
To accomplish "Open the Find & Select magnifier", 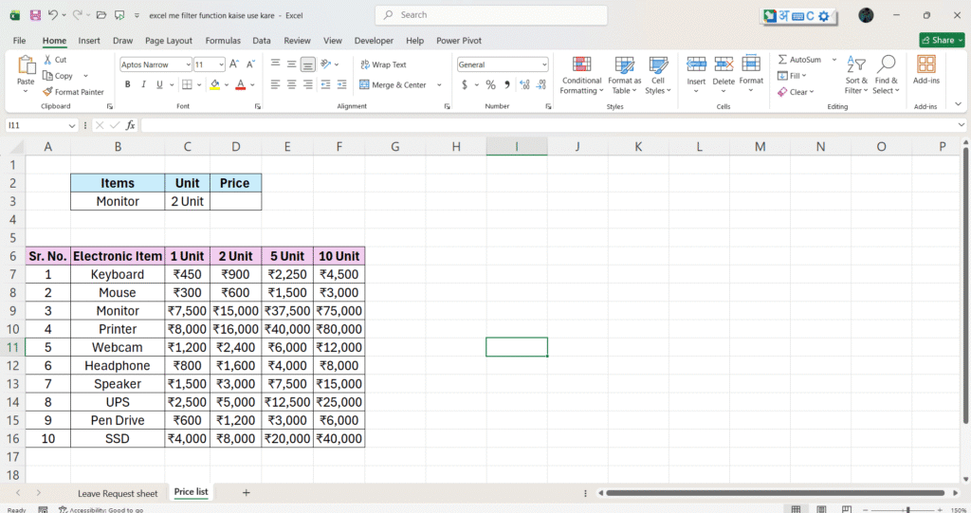I will click(x=886, y=75).
